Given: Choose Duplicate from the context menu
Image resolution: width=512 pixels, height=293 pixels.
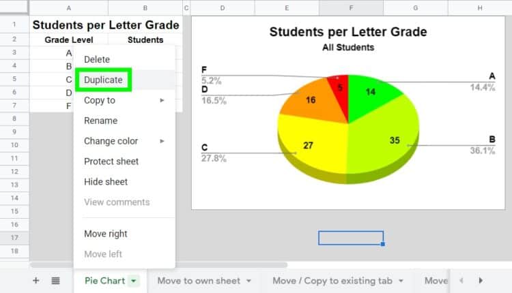Looking at the screenshot, I should (x=103, y=80).
